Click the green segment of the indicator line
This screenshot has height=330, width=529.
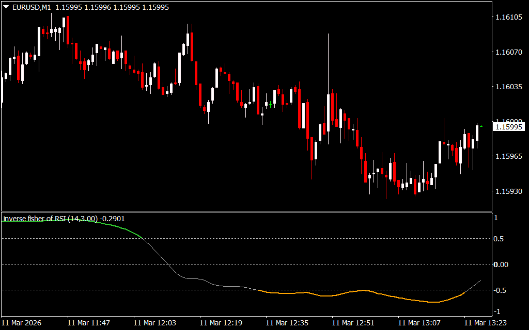[x=114, y=225]
